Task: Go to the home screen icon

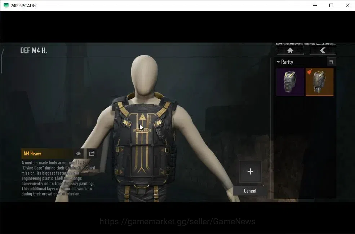Action: 290,50
